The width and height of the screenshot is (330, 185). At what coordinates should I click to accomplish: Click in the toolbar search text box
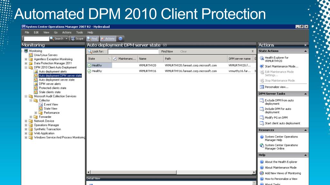click(x=36, y=39)
